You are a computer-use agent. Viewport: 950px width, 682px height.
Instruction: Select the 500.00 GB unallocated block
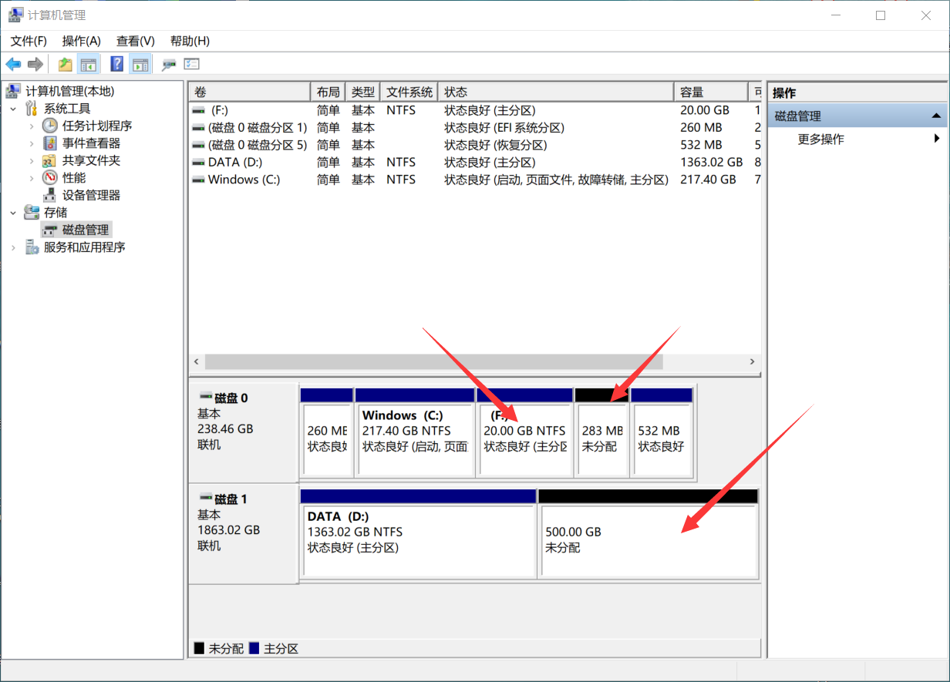648,533
